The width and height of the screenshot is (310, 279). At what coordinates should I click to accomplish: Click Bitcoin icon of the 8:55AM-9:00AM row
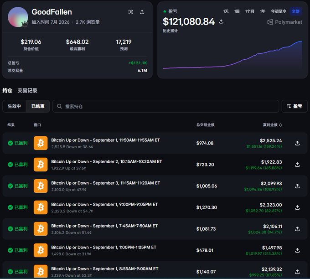[x=41, y=272]
